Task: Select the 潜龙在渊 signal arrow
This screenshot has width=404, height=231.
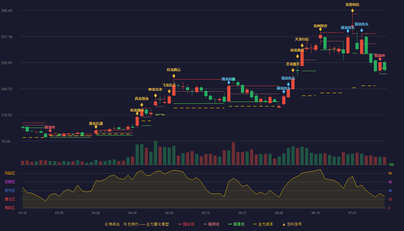Action: 96,127
